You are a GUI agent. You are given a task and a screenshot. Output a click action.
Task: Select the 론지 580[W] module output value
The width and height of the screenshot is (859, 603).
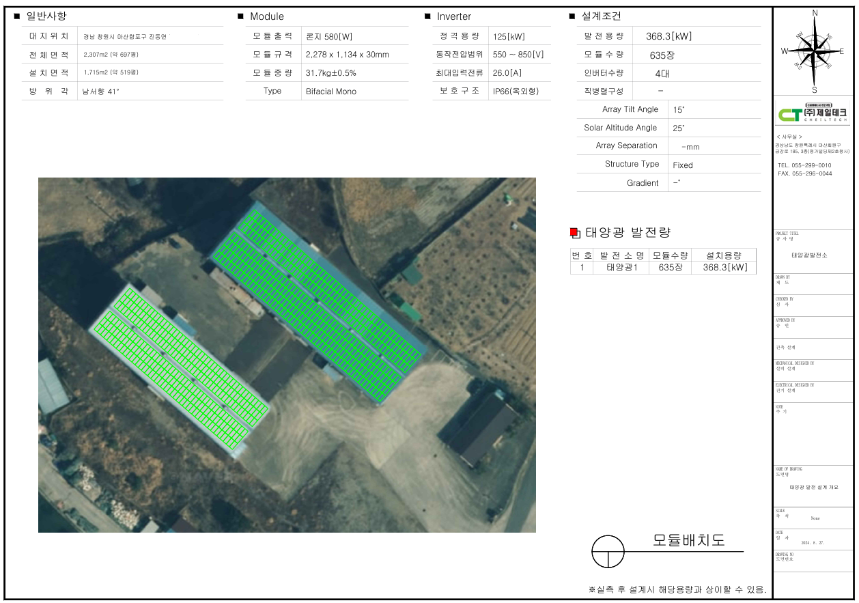[x=329, y=36]
